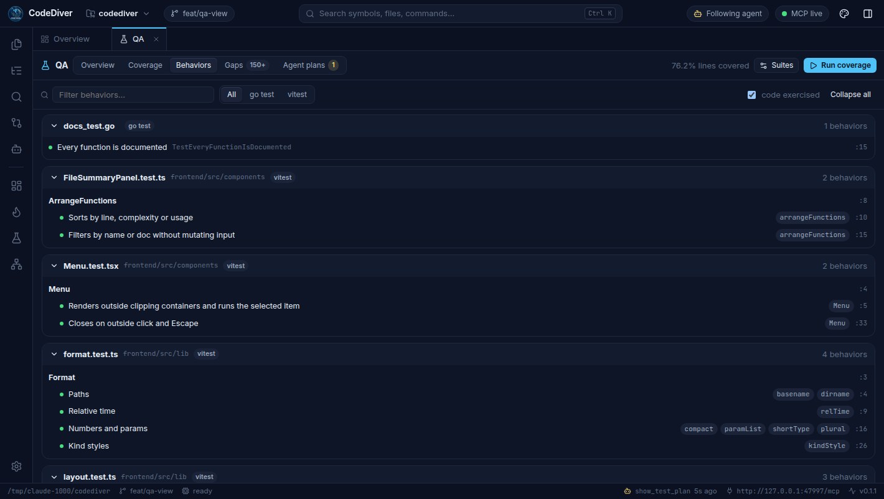This screenshot has width=884, height=499.
Task: Close the QA tab
Action: tap(156, 39)
